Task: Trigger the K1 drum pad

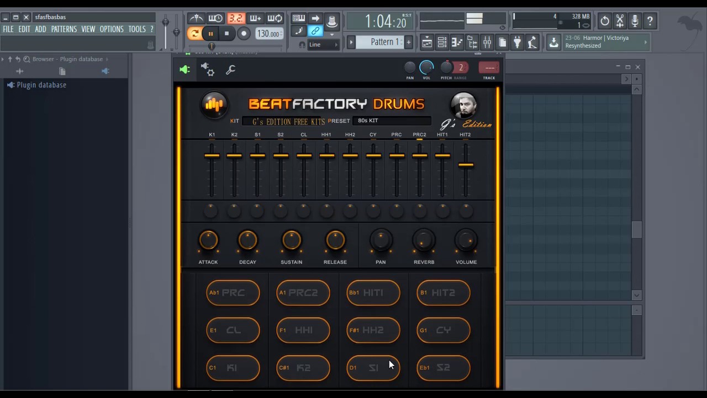Action: [x=233, y=368]
